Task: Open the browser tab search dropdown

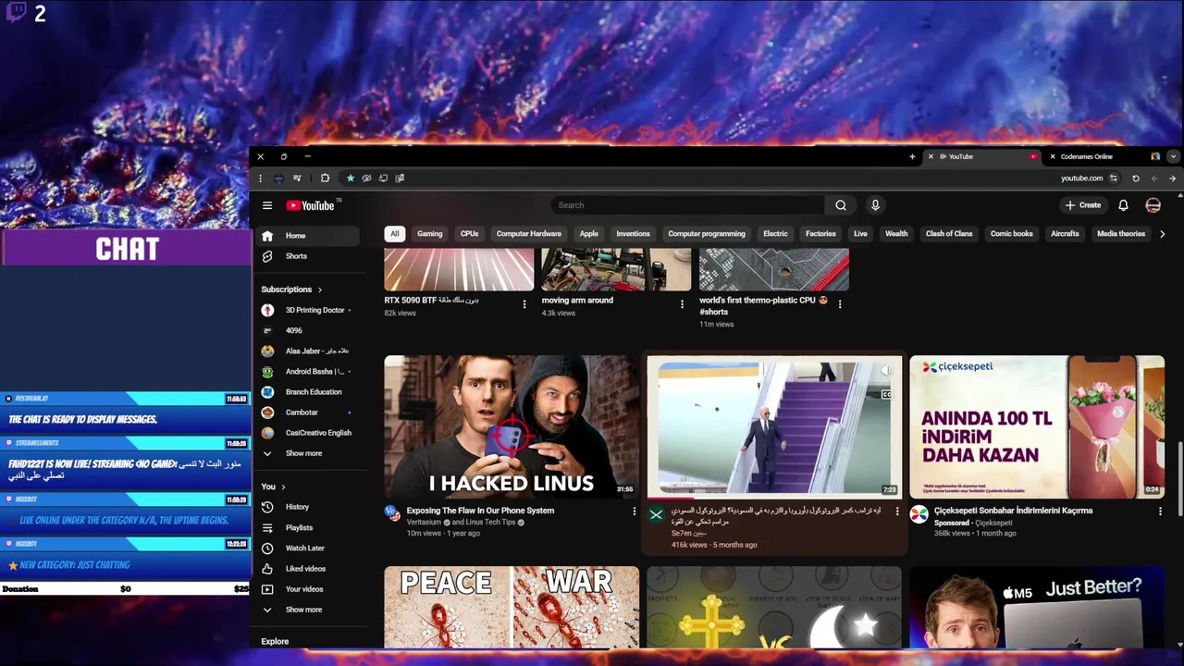Action: 1173,156
